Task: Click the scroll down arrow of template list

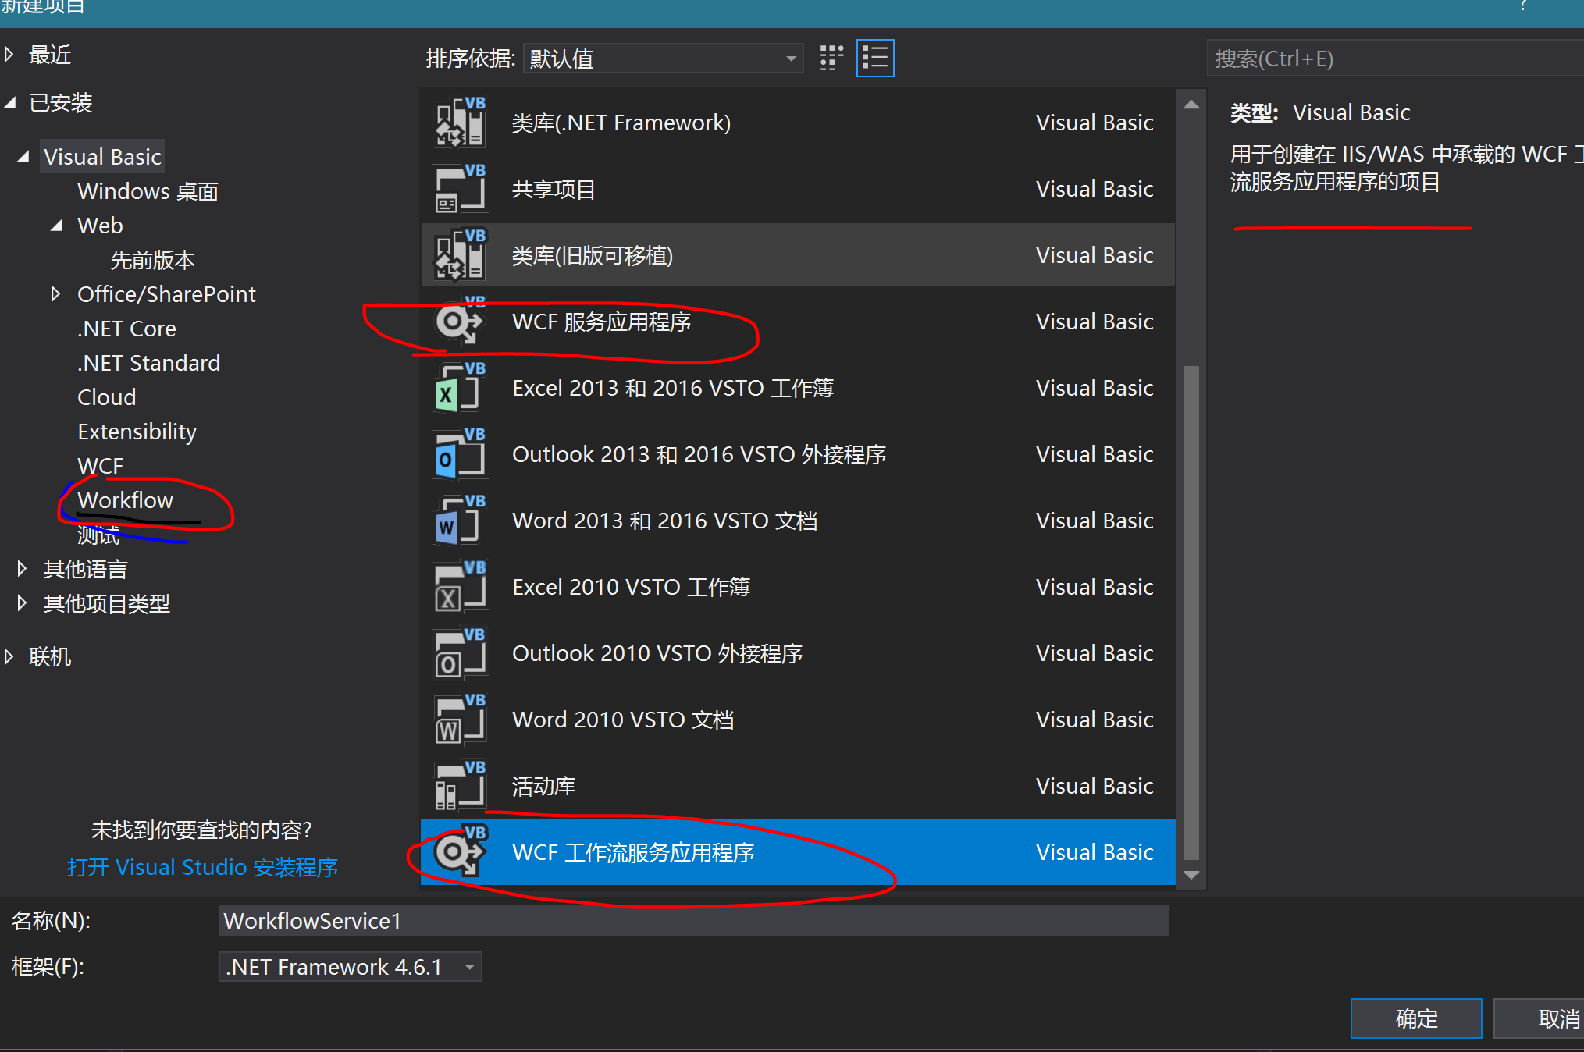Action: coord(1191,875)
